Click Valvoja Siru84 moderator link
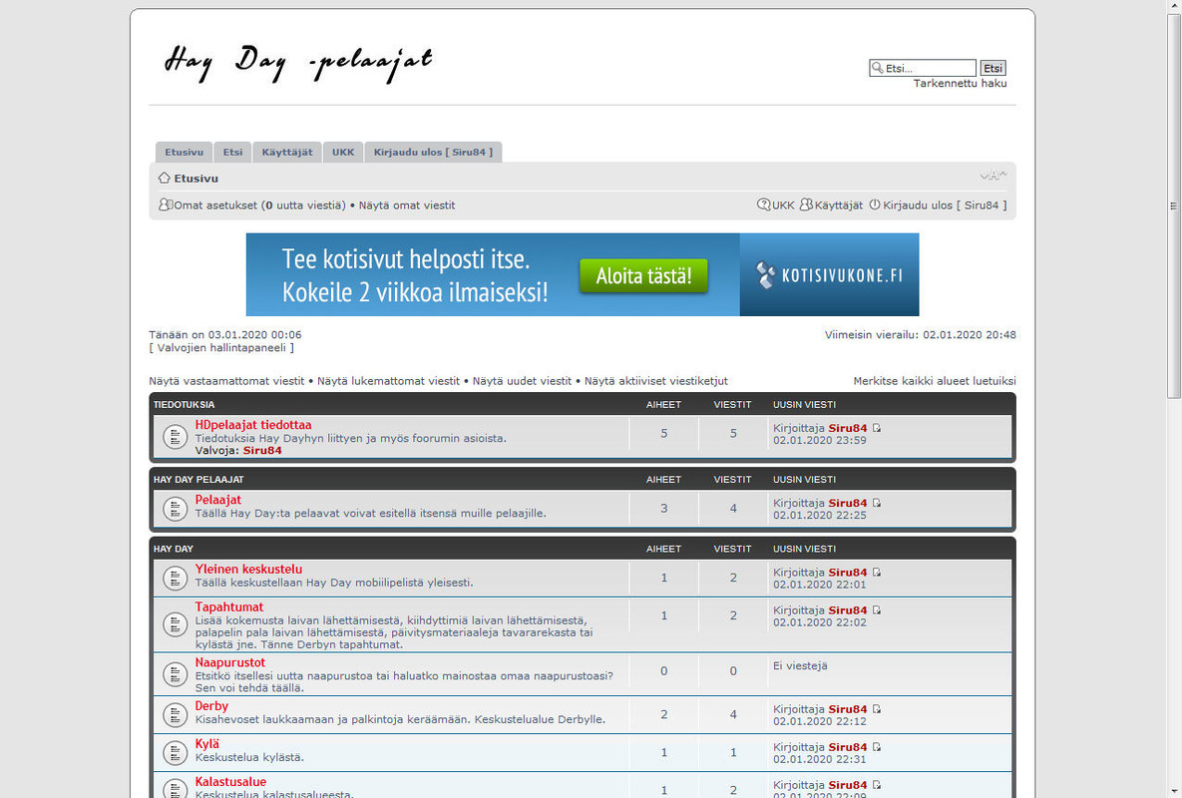This screenshot has width=1182, height=798. (x=262, y=450)
